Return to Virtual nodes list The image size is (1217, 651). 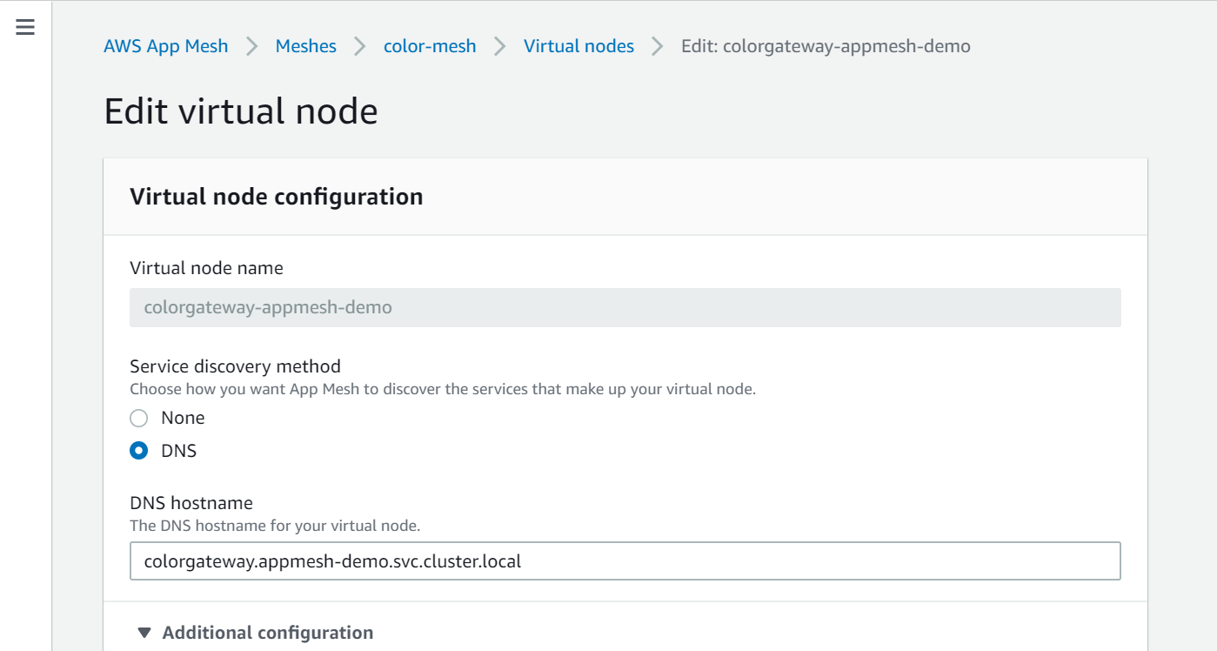coord(578,46)
